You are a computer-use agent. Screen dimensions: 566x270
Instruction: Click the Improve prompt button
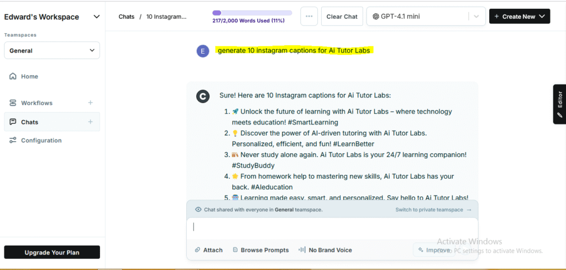434,250
